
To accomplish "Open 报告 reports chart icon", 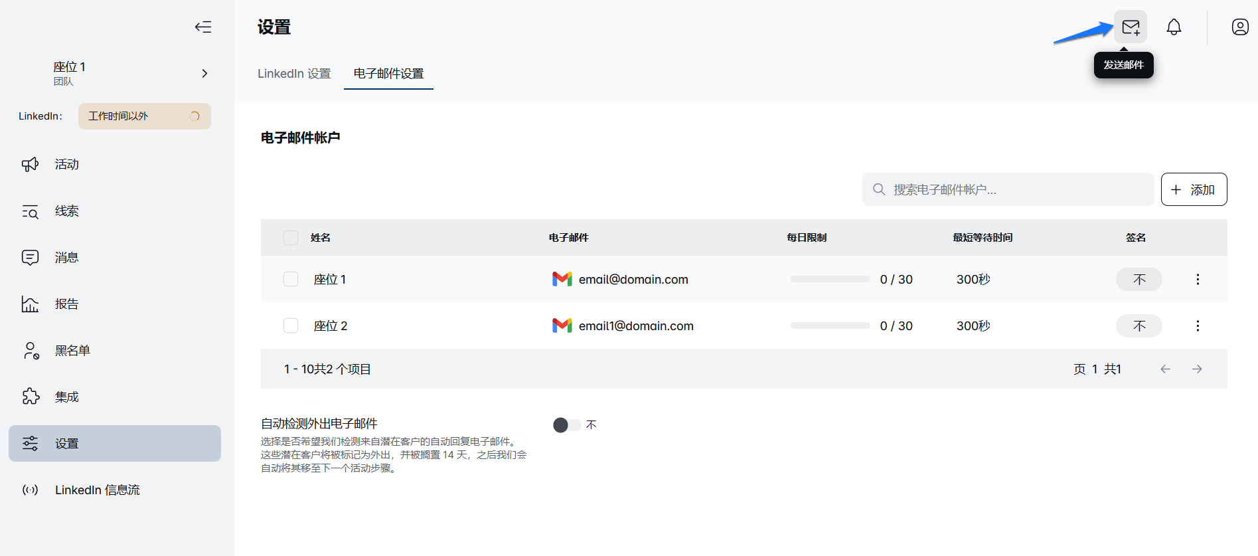I will 31,304.
